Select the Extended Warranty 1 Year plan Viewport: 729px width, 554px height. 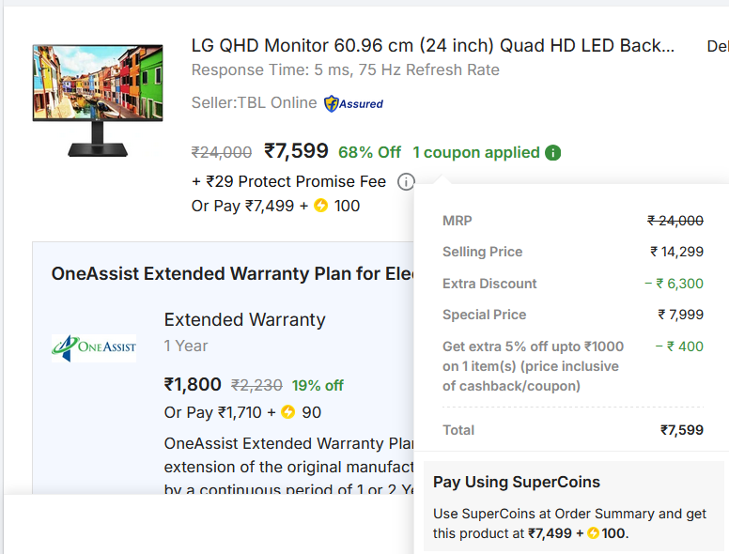pos(244,331)
